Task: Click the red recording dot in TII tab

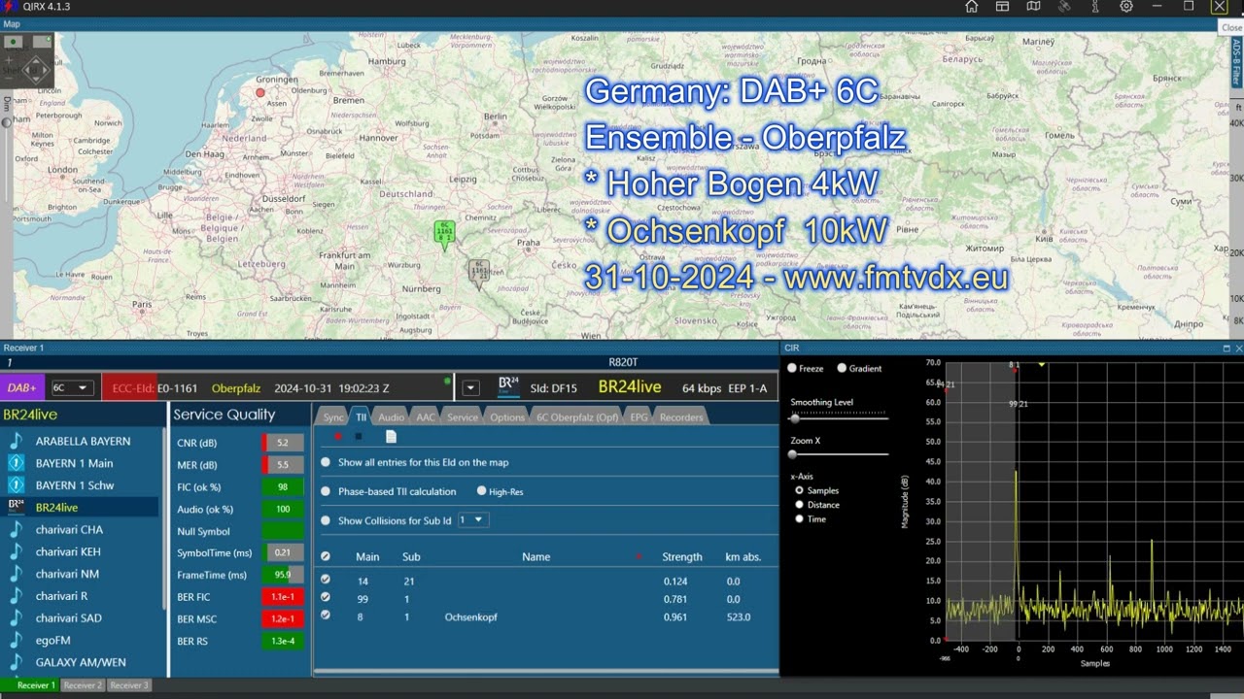Action: 337,437
